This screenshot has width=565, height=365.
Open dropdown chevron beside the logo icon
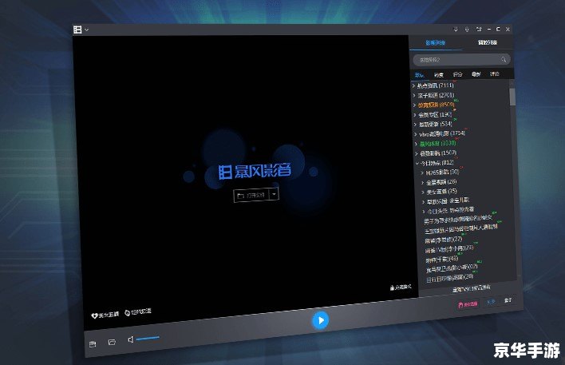tap(86, 30)
